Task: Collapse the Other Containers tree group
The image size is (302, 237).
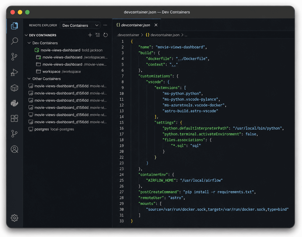Action: [29, 79]
